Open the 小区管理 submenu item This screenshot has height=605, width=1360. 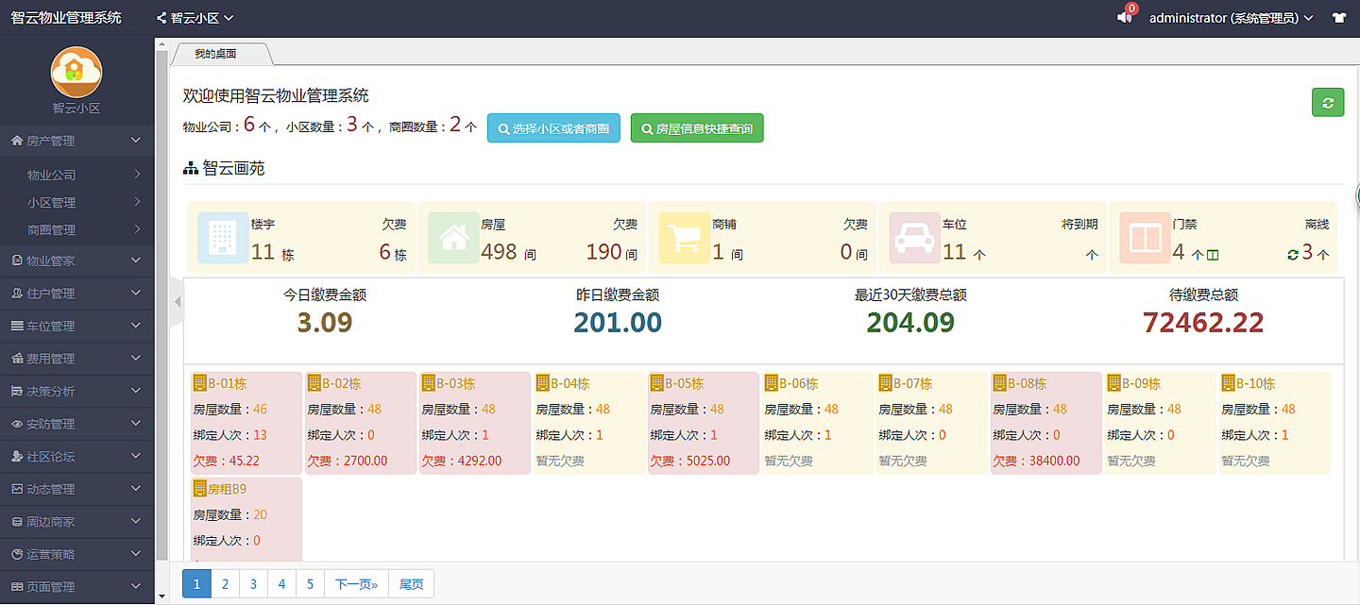click(76, 202)
